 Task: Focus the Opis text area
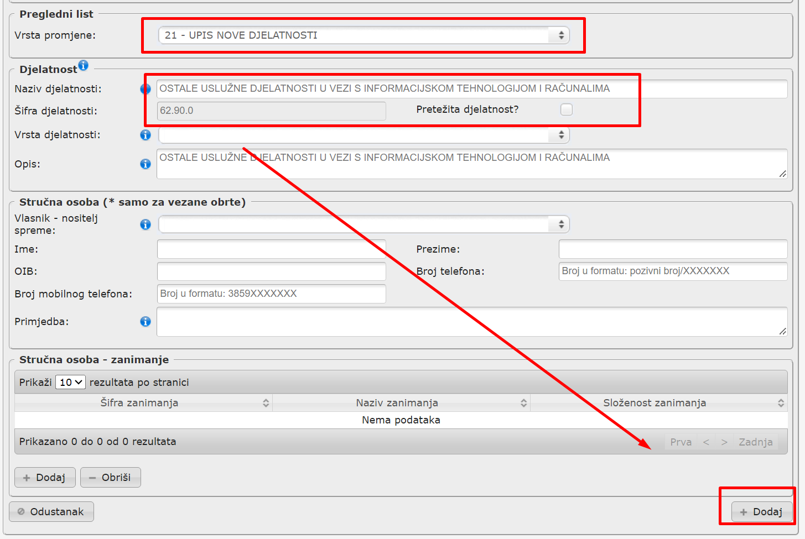pos(472,164)
